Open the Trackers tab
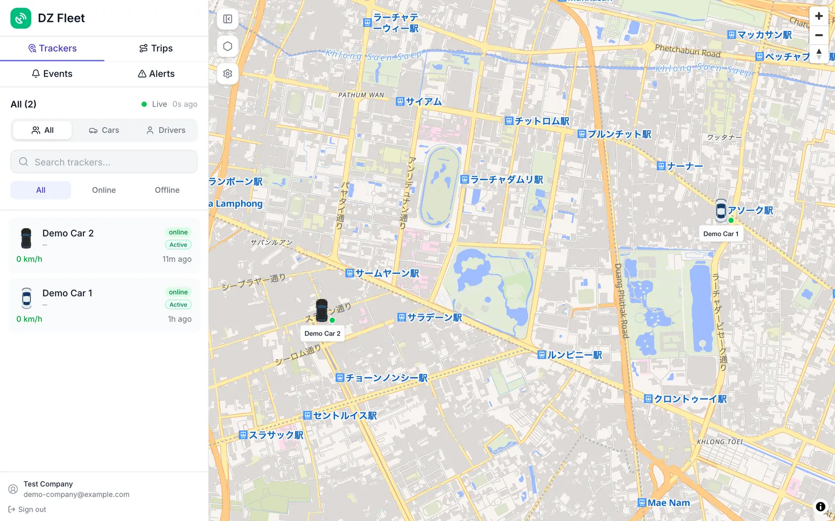Viewport: 835px width, 521px height. 52,48
